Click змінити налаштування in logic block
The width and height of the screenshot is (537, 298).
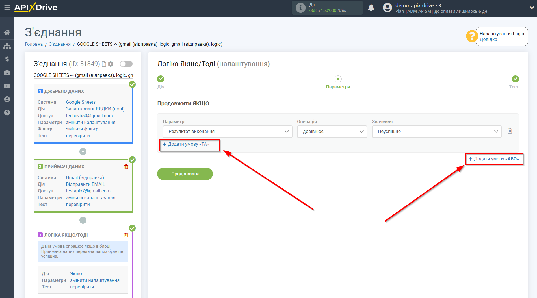95,280
